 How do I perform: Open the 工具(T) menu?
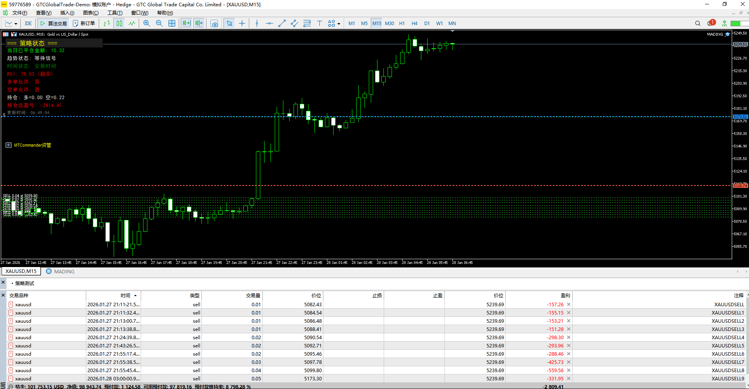coord(115,13)
